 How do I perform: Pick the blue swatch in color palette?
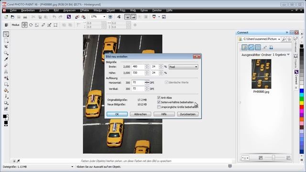302,91
